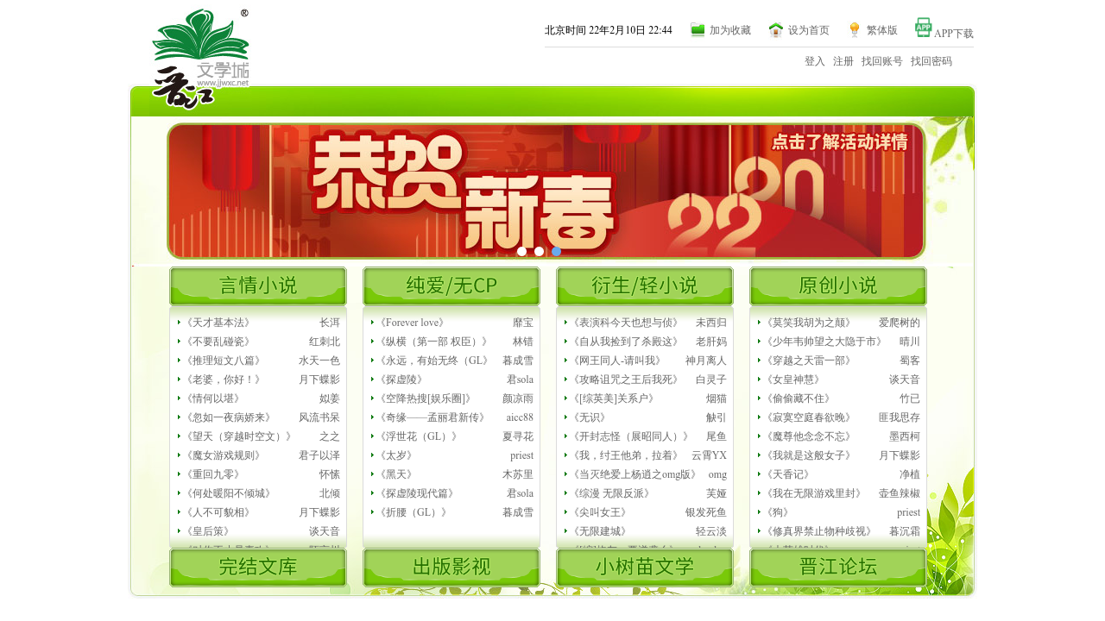The width and height of the screenshot is (1105, 621).
Task: Open 完结文库 section button
Action: tap(258, 568)
